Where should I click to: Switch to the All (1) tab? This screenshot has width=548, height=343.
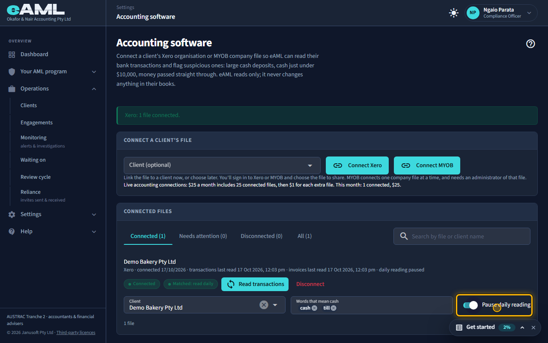pos(305,236)
